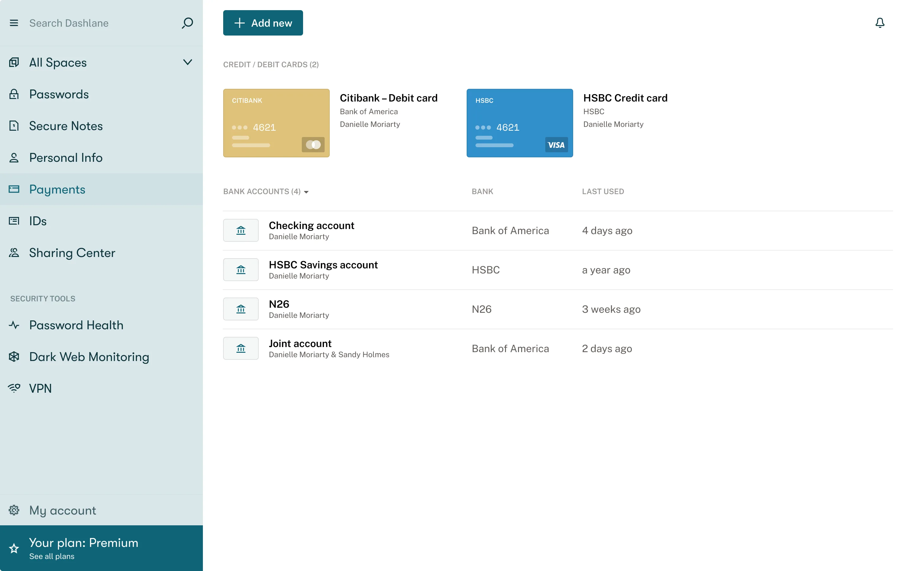Sort by the BANK column header
The height and width of the screenshot is (571, 913).
pos(482,192)
